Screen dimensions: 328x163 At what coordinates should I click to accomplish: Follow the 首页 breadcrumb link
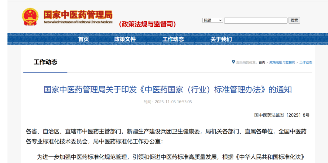(x=262, y=62)
